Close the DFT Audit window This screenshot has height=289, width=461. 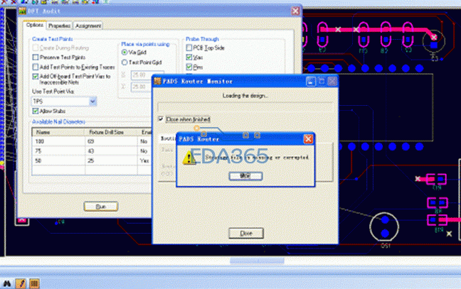pos(295,11)
